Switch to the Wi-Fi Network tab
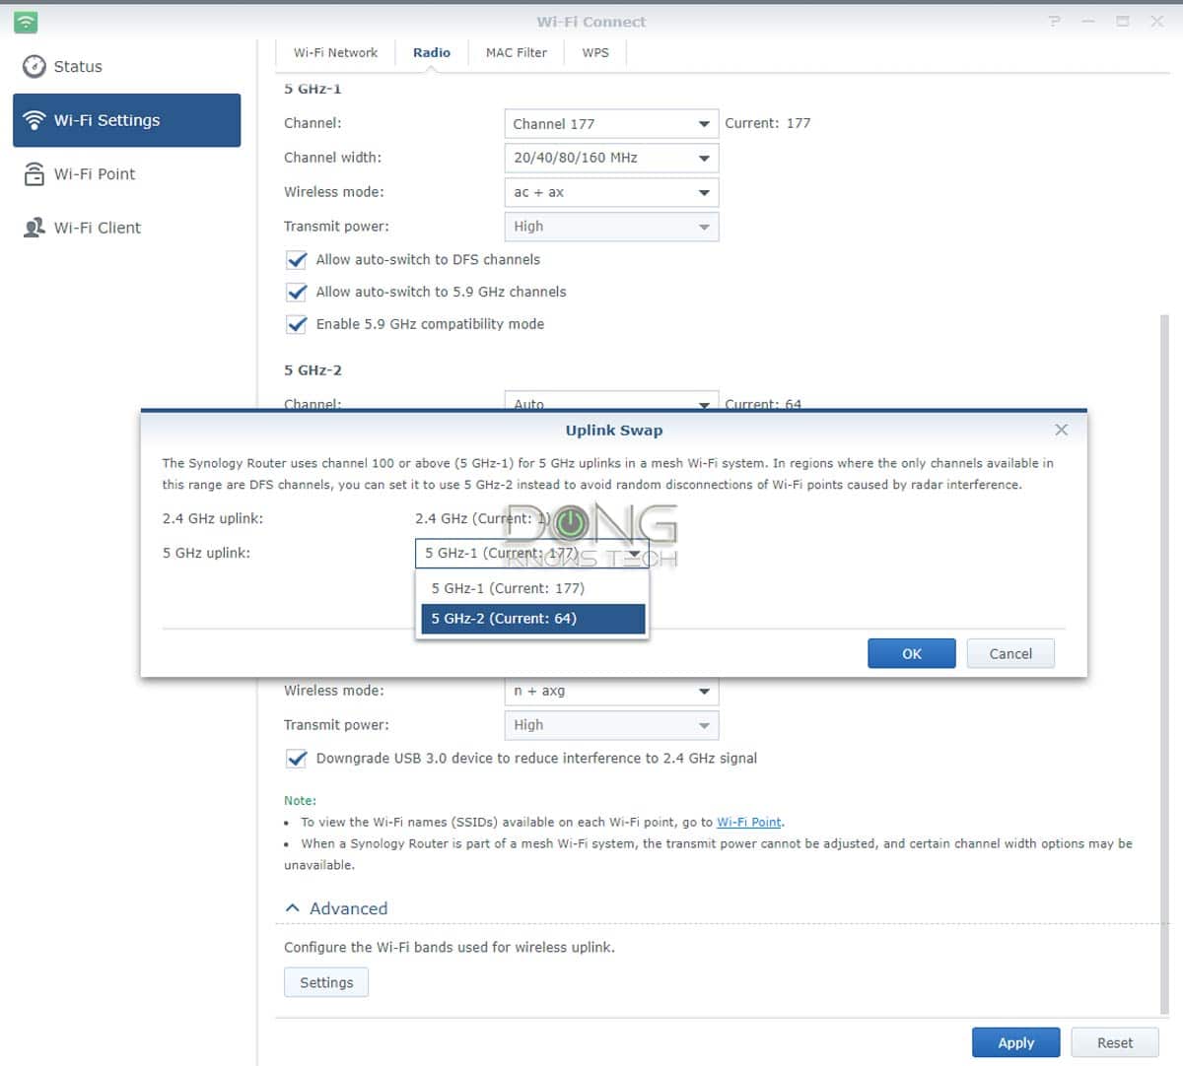Screen dimensions: 1183x1066 (335, 52)
